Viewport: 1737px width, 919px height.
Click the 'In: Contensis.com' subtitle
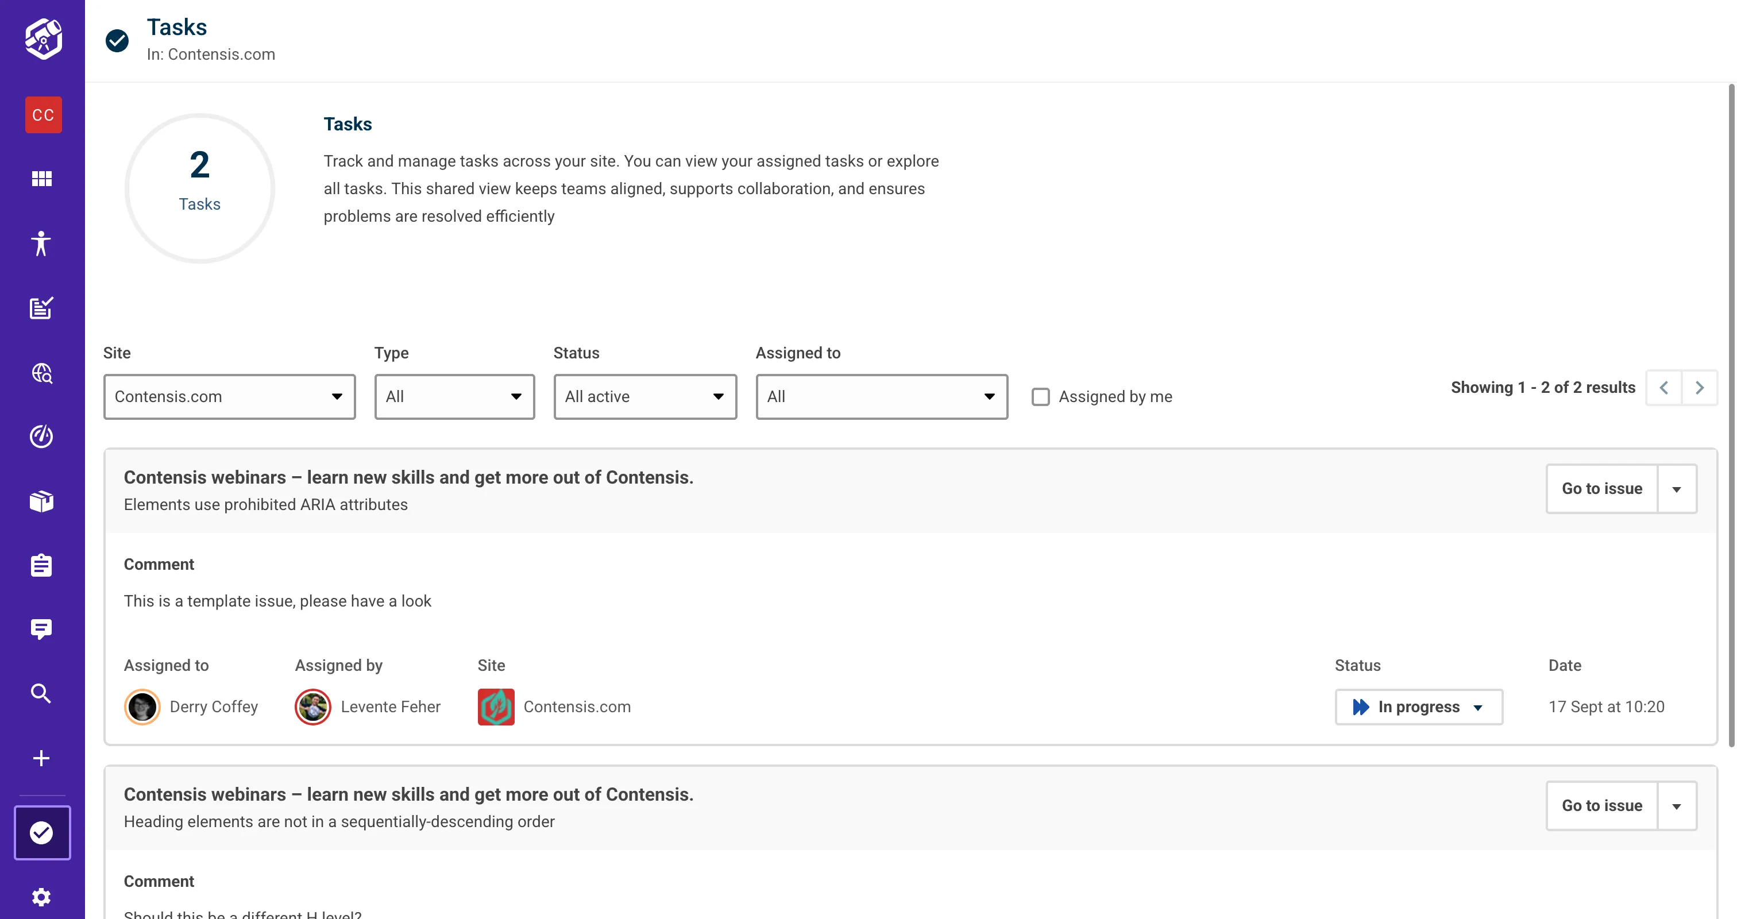pos(211,55)
